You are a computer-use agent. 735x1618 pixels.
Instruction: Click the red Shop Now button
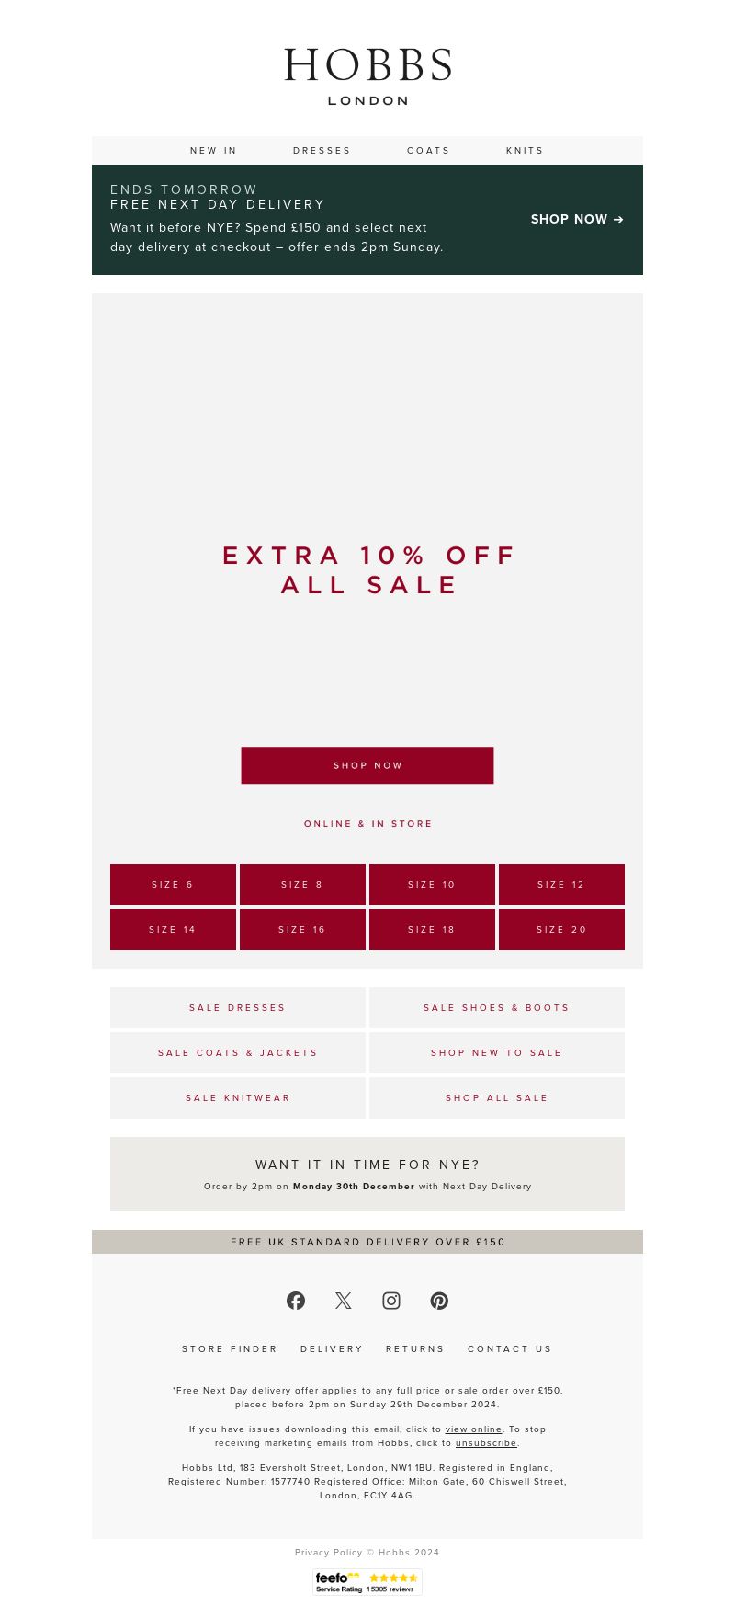[x=367, y=765]
